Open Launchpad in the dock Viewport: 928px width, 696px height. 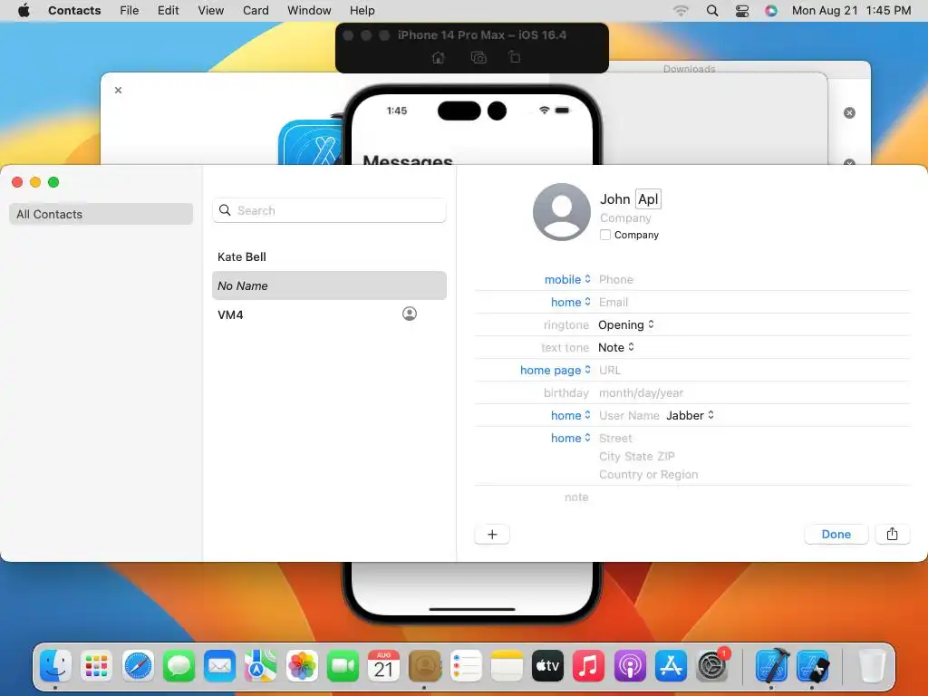[x=96, y=666]
